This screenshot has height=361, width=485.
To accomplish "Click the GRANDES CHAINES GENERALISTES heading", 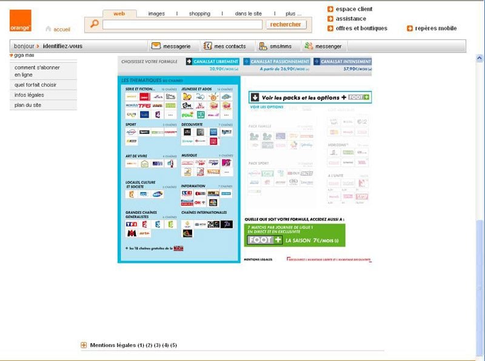I will click(141, 214).
